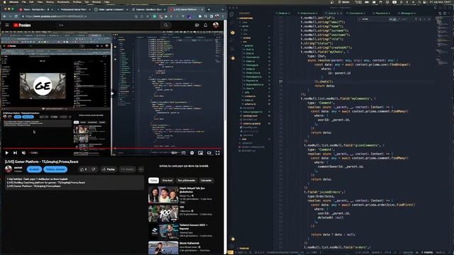Open schema.graphql in the Explorer tree
The image size is (454, 255).
pos(251,123)
